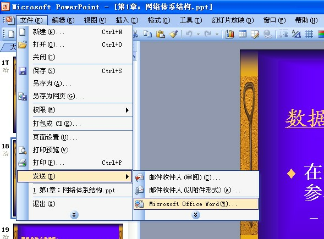
Task: Click the Word document icon in submenu
Action: [139, 204]
